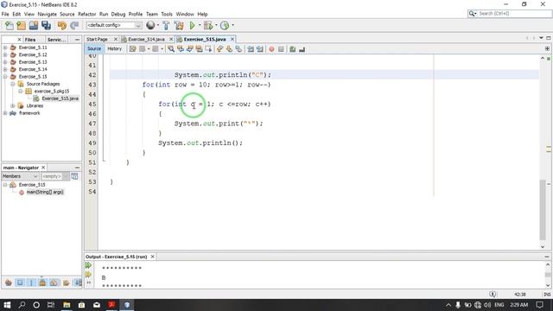Viewport: 553px width, 311px height.
Task: Click the Build Project hammer icon
Action: coord(166,25)
